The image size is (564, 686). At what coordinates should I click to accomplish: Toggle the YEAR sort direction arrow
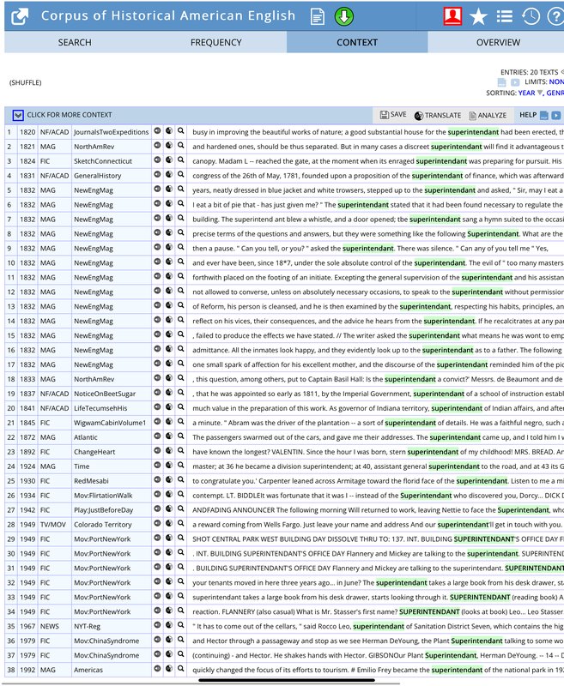tap(540, 93)
